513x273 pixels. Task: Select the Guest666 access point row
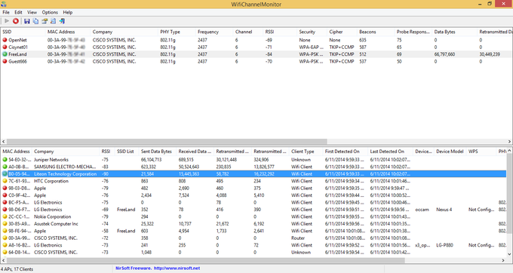coord(256,61)
